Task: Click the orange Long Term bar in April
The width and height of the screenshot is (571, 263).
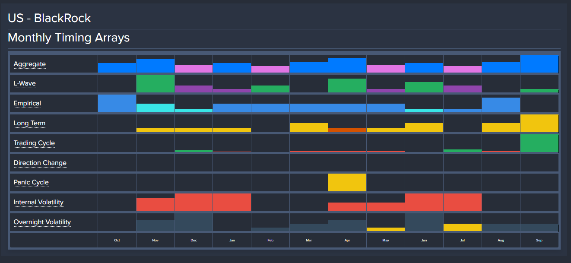Action: coord(347,130)
